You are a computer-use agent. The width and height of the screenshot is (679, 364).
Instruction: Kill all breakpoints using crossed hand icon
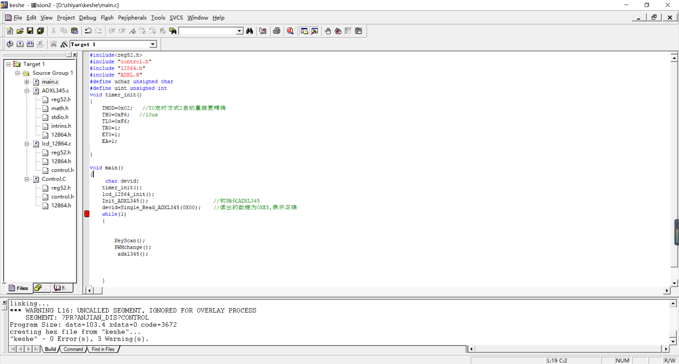pyautogui.click(x=338, y=31)
